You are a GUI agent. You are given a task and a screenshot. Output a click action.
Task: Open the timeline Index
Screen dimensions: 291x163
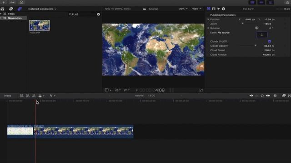tap(8, 96)
